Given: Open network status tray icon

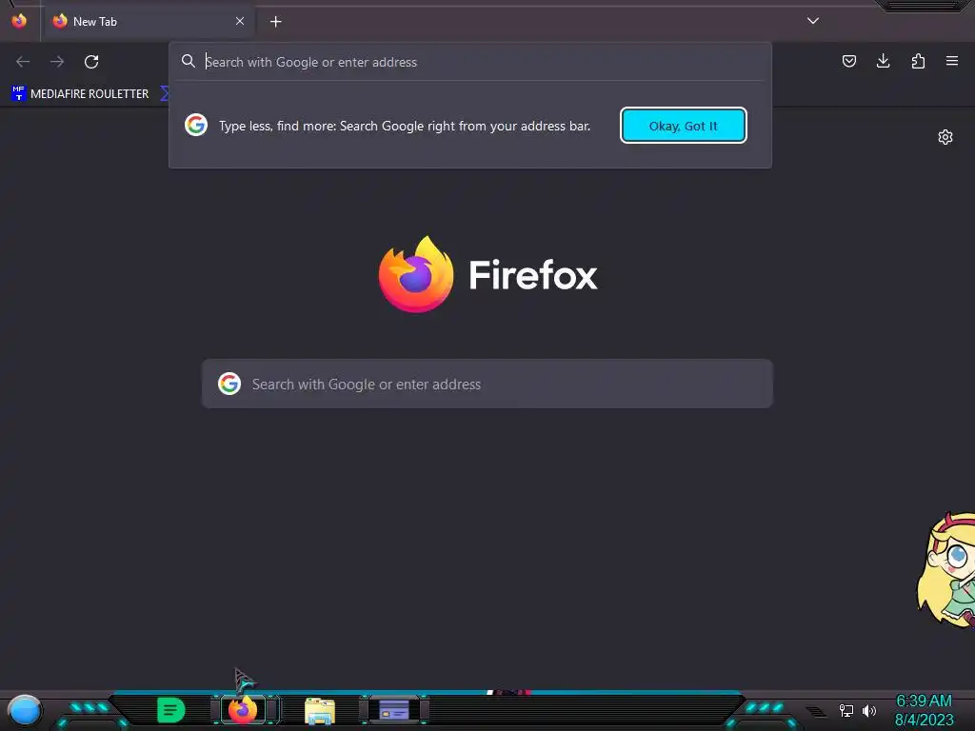Looking at the screenshot, I should pos(846,710).
